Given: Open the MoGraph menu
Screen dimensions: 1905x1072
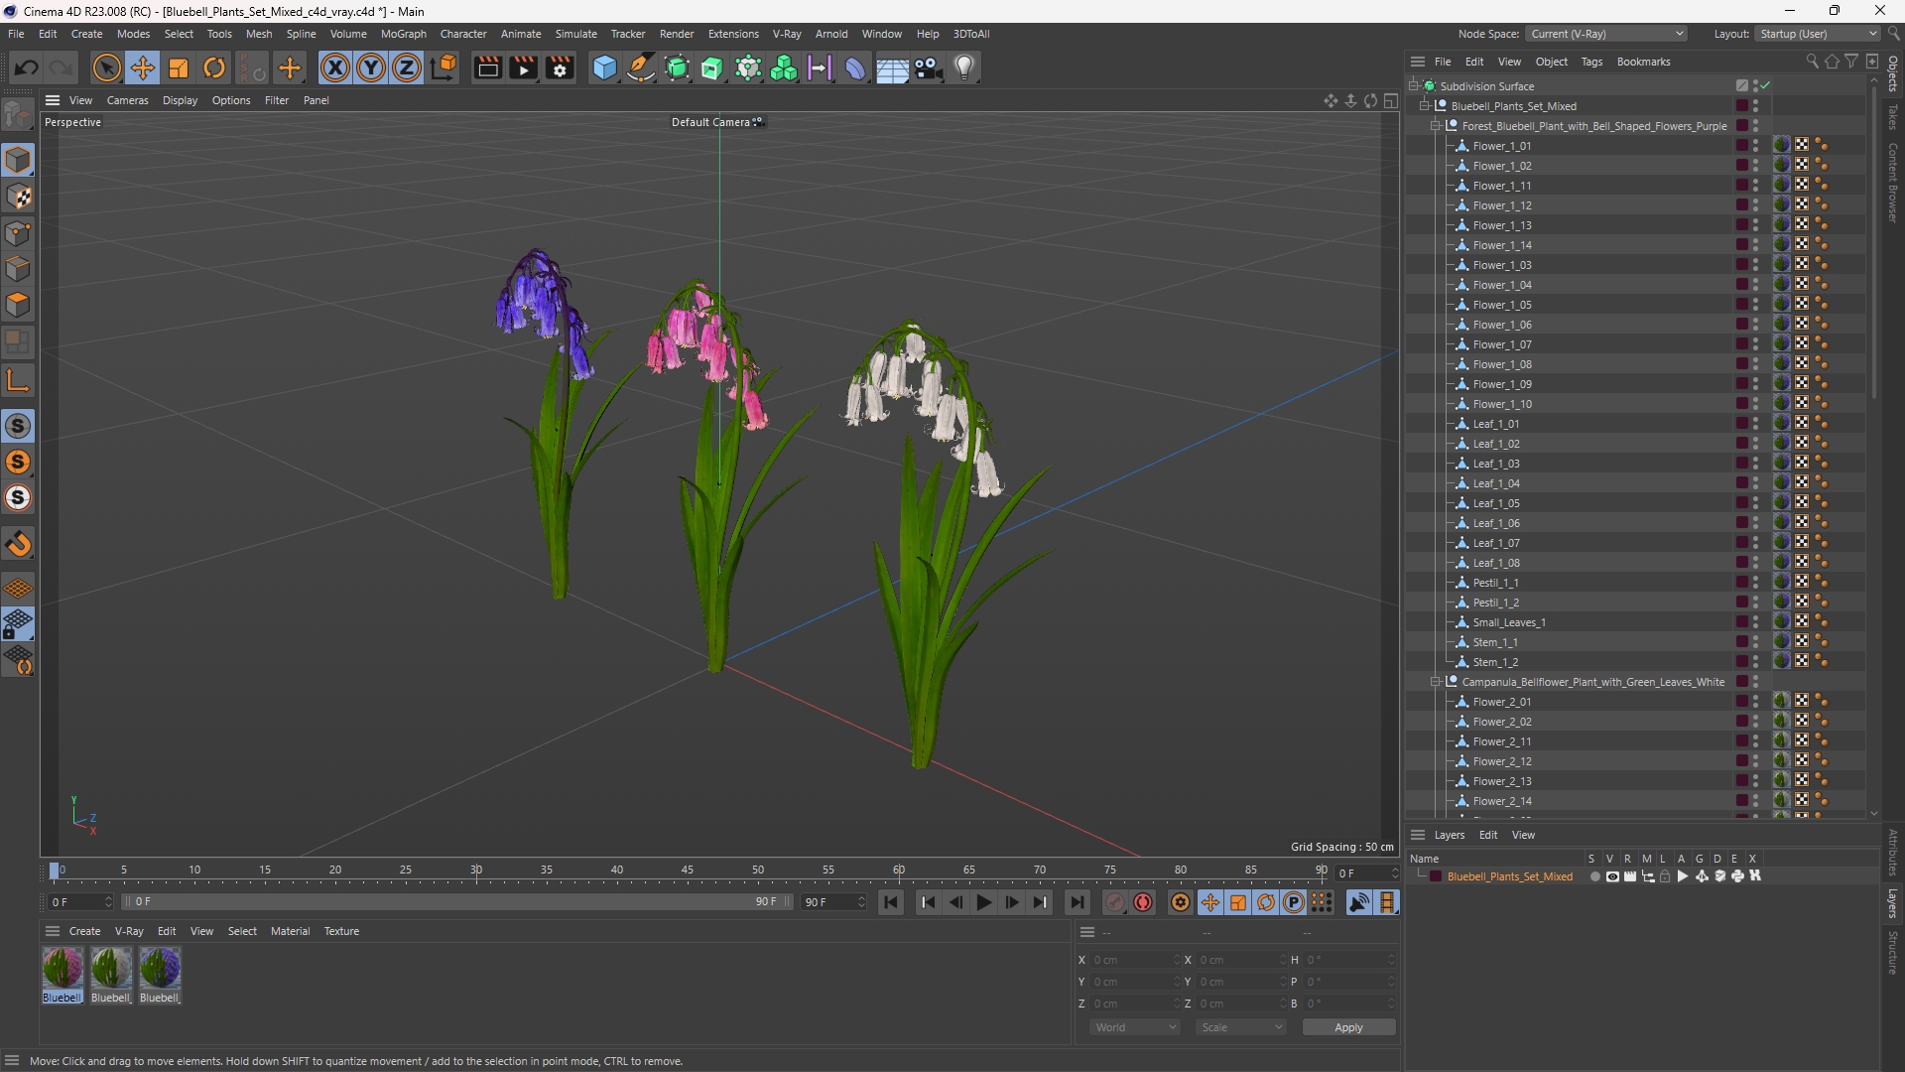Looking at the screenshot, I should 403,34.
